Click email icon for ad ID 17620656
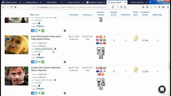This screenshot has width=171, height=96. 36,31
